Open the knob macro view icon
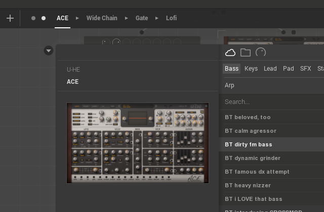This screenshot has width=324, height=212. [261, 52]
